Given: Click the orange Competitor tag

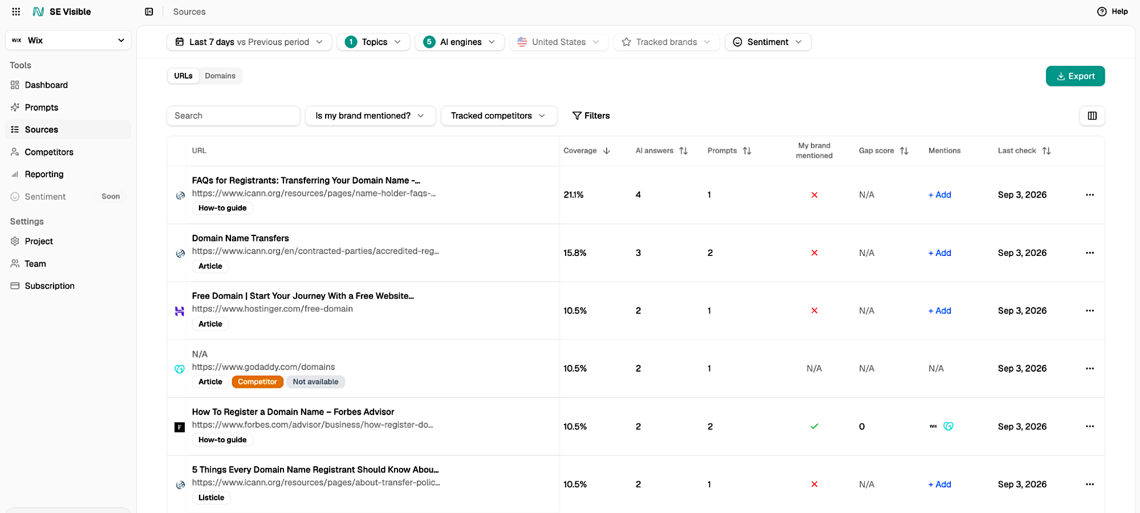Looking at the screenshot, I should coord(257,382).
